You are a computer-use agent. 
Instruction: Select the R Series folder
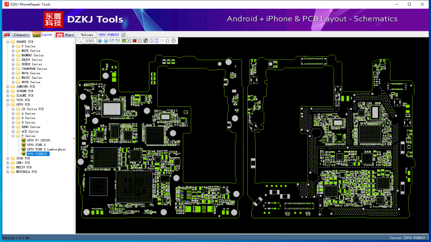pyautogui.click(x=28, y=118)
